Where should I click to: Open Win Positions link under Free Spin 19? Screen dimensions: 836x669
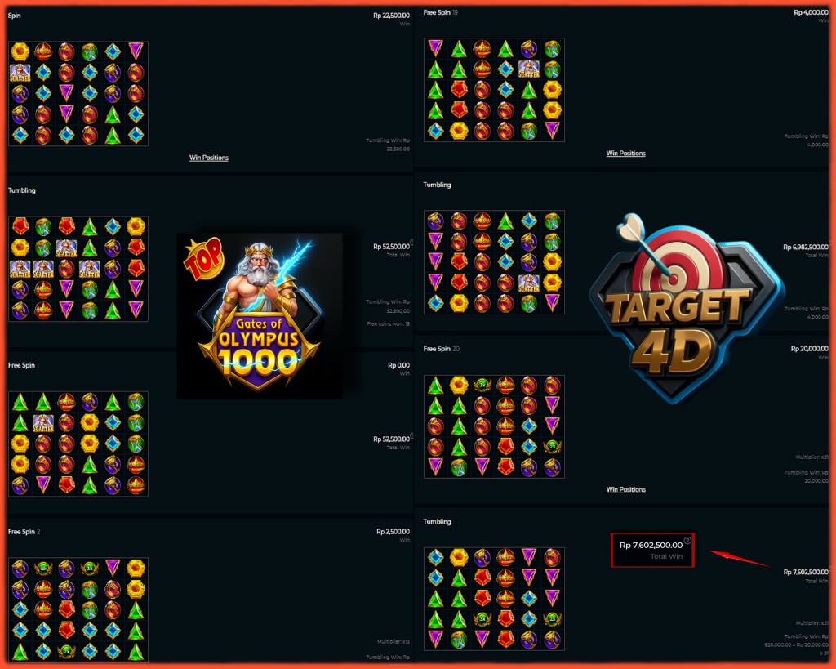coord(625,153)
